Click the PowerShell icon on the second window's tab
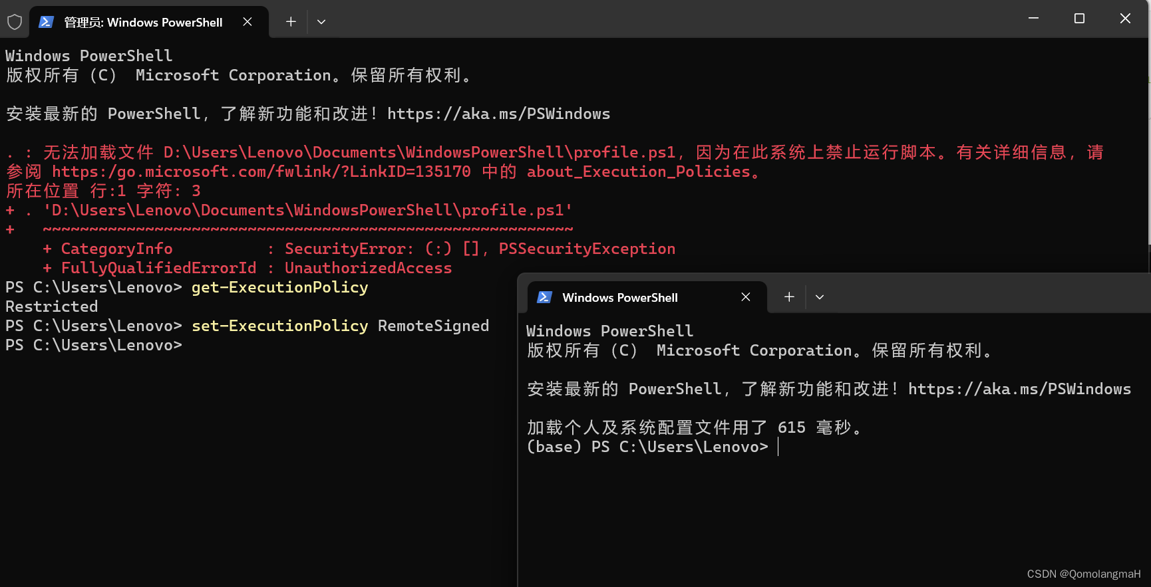This screenshot has height=587, width=1151. 544,297
